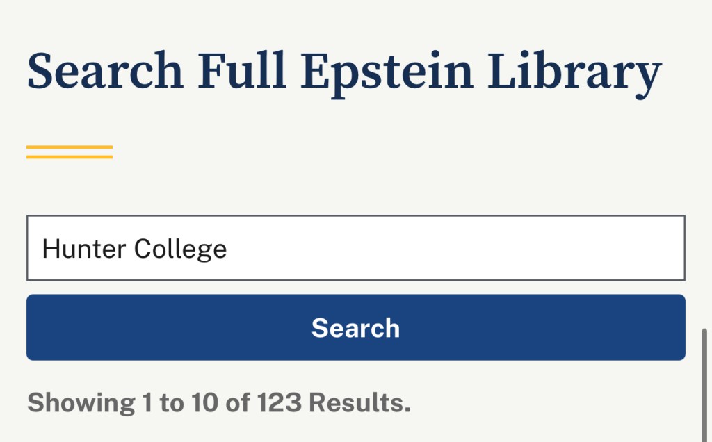Click the word 'Full' in the heading
This screenshot has height=442, width=712.
[243, 72]
